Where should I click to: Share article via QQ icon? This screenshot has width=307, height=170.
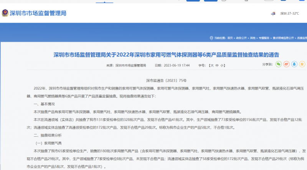tap(294, 64)
